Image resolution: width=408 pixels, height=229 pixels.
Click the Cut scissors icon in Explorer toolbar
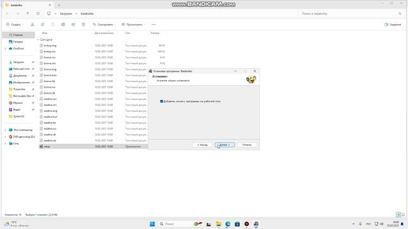pos(33,24)
